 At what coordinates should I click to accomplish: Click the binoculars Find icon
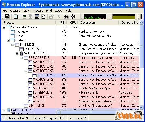pos(66,17)
